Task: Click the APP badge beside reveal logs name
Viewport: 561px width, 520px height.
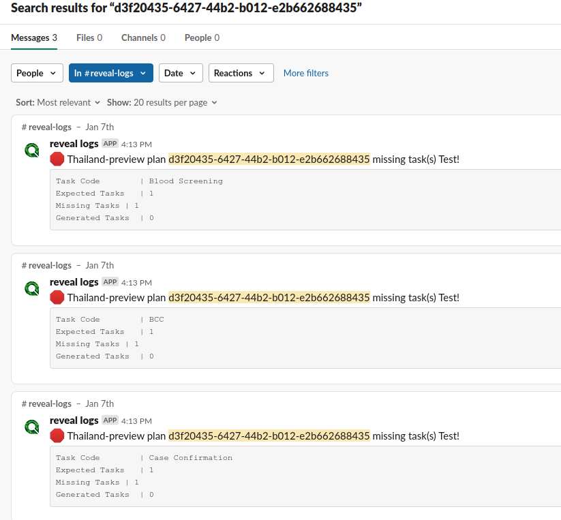Action: click(x=109, y=143)
